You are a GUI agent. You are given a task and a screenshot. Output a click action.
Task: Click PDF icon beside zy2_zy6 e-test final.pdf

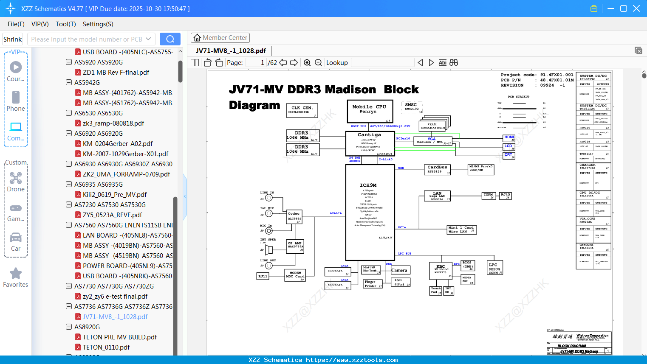tap(78, 296)
